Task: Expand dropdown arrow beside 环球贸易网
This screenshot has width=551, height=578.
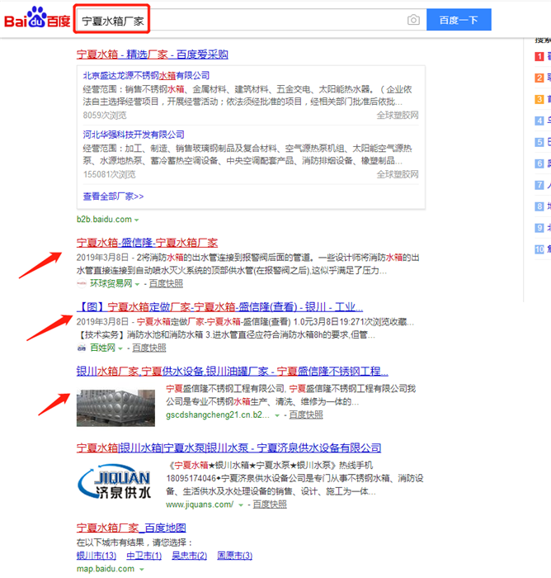Action: (138, 284)
